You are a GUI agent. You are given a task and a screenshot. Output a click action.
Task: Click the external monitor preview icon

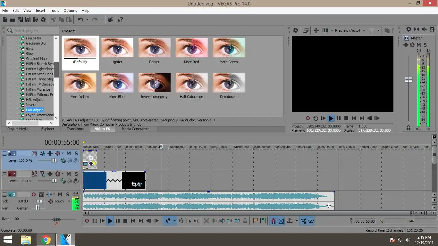click(306, 30)
